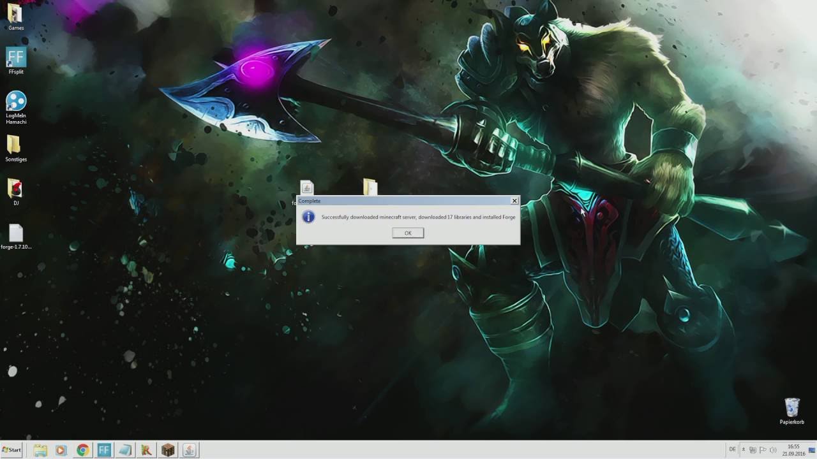This screenshot has height=459, width=817.
Task: Select the Java jar icon behind dialog
Action: coord(307,187)
